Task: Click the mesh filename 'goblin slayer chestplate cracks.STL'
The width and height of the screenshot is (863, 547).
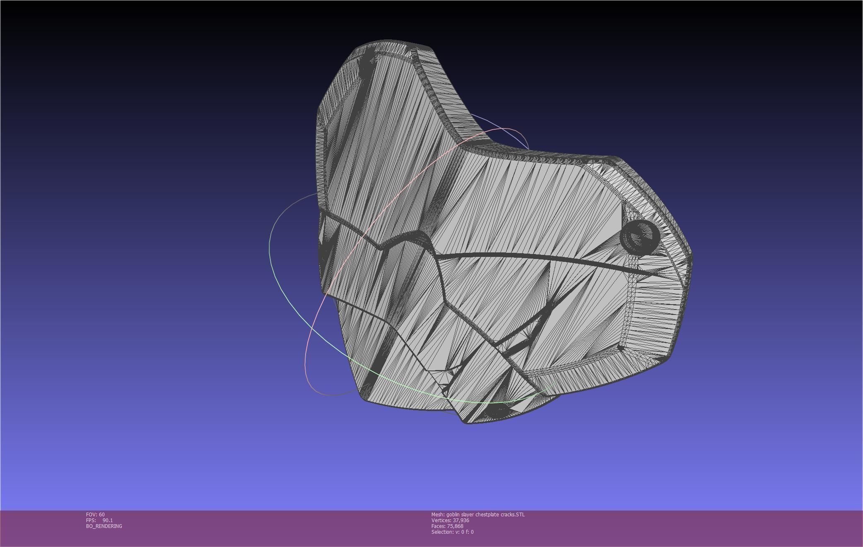Action: pos(485,514)
